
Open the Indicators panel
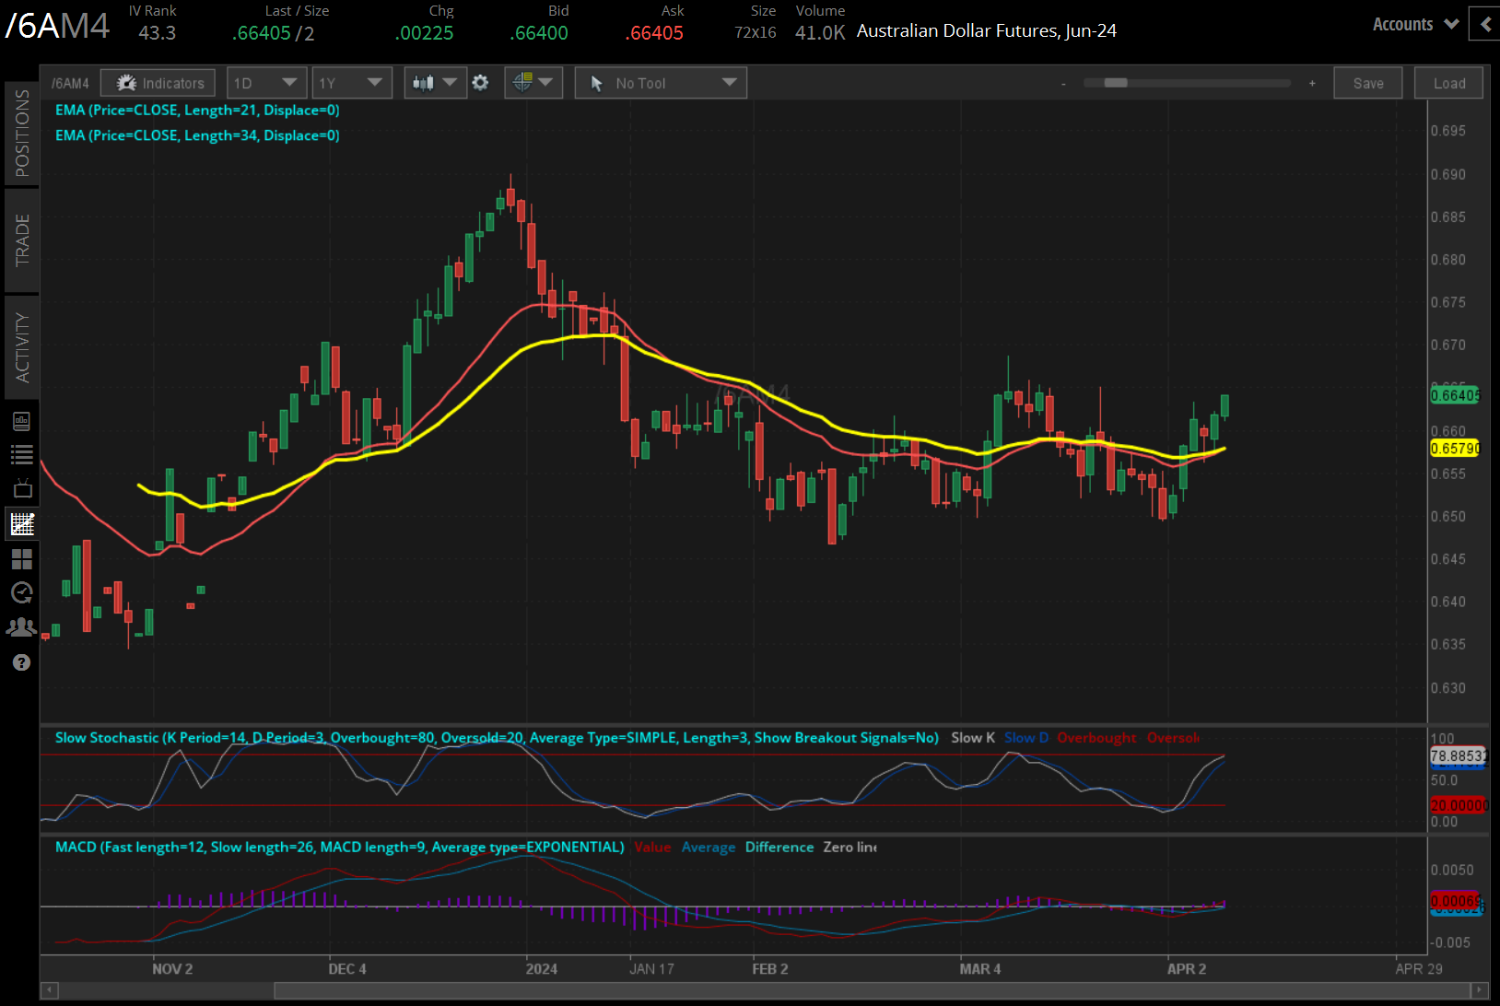click(158, 83)
